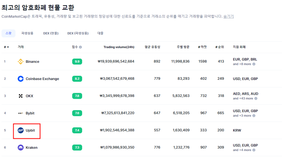Click the info icon next to 점수
Screen dimensions: 282x158
(80, 47)
